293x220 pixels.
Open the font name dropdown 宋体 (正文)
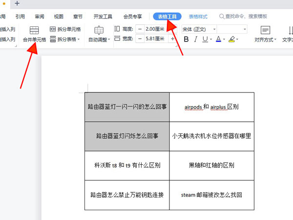tap(198, 29)
